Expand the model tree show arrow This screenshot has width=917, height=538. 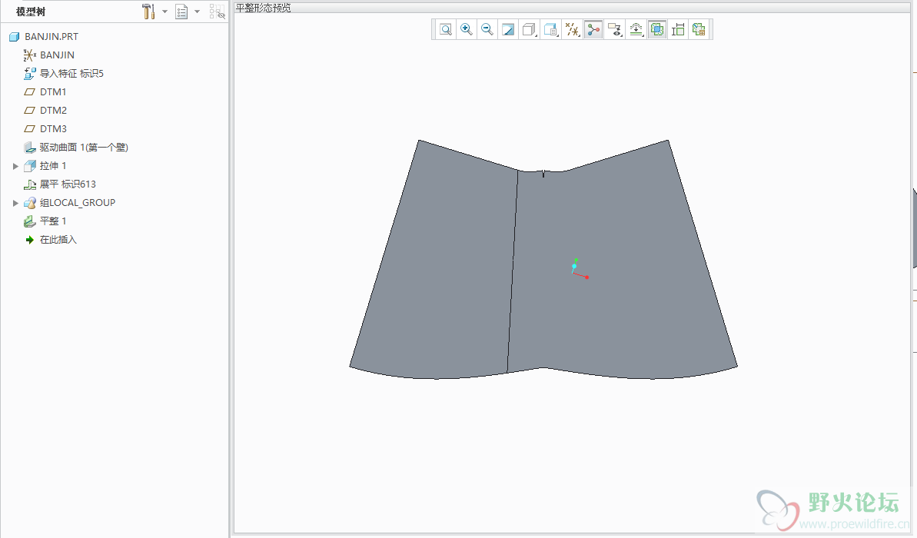[x=197, y=12]
